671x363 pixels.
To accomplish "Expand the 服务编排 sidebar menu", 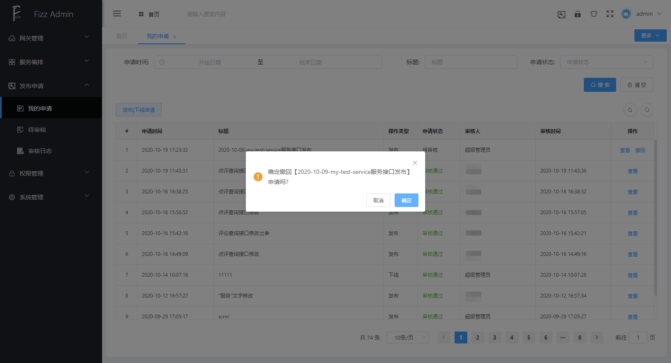I will pos(51,62).
